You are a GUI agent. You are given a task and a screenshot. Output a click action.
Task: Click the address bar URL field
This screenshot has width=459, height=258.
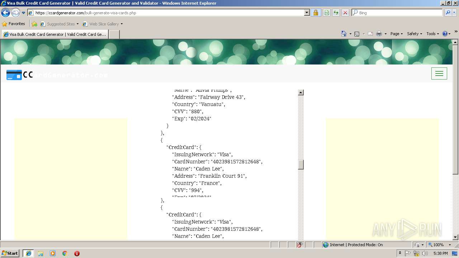[166, 13]
